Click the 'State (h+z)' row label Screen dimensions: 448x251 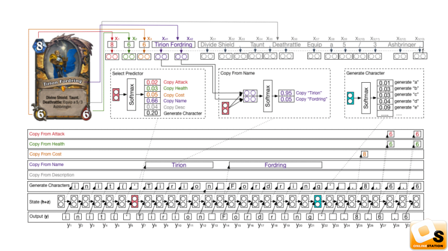tap(40, 202)
